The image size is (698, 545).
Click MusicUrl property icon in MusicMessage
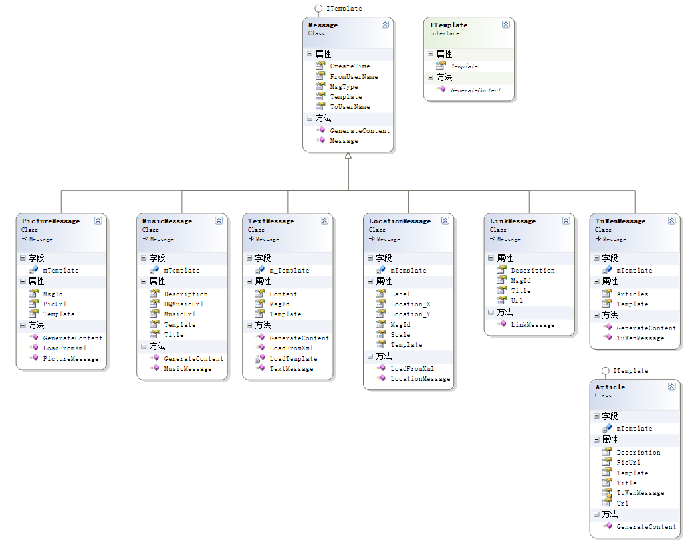pyautogui.click(x=154, y=314)
